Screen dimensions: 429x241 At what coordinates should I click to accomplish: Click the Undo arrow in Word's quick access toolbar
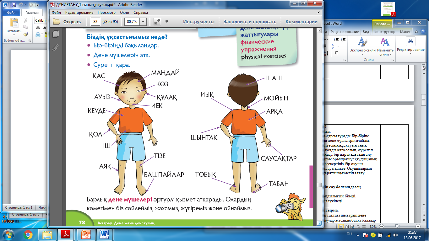pyautogui.click(x=21, y=5)
